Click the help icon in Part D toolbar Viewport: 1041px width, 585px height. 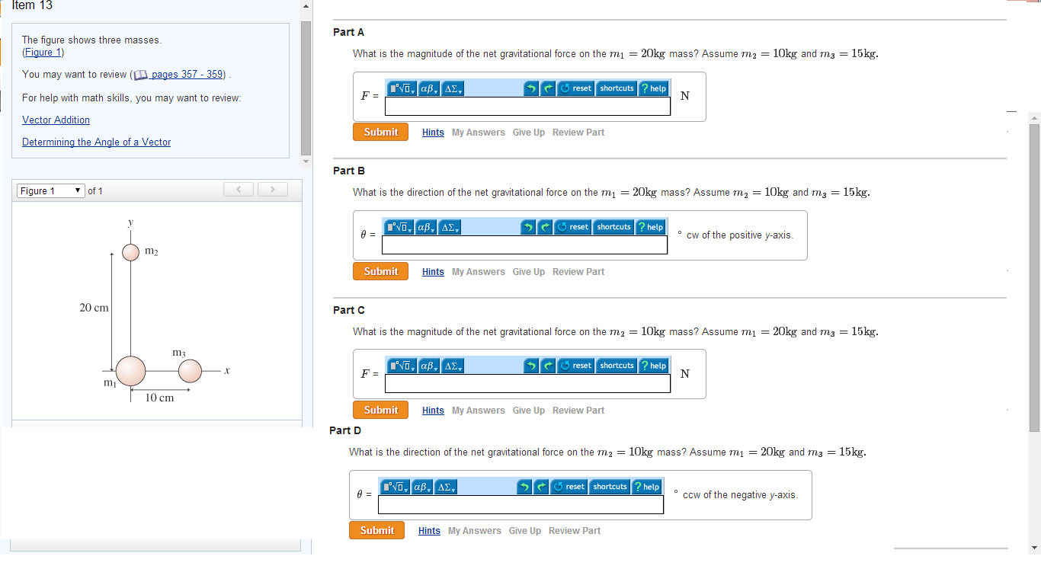647,486
